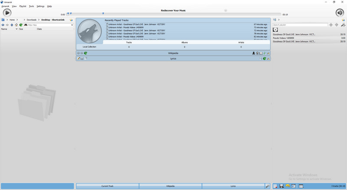Save lyrics with floppy icon

click(82, 59)
